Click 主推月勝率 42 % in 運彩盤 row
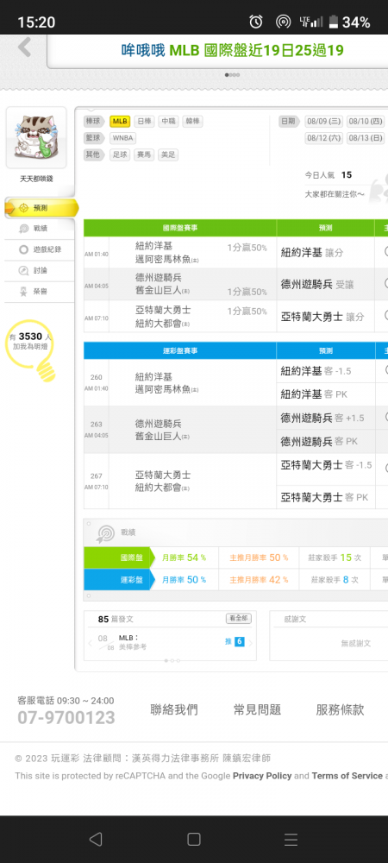 (259, 580)
